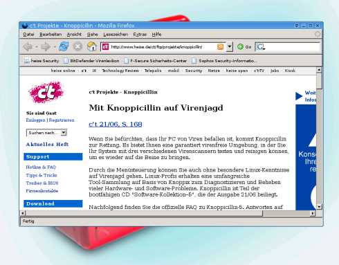Expand the address bar history dropdown
339x265 pixels.
click(229, 47)
